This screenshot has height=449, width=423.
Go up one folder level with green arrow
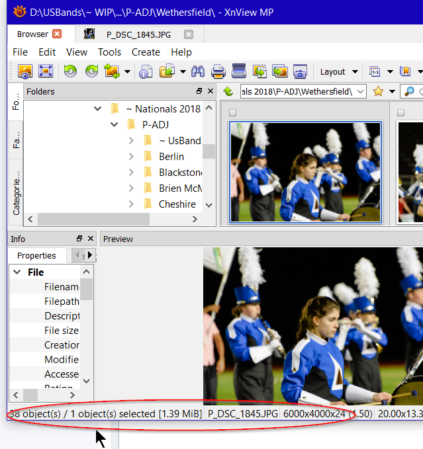click(228, 92)
